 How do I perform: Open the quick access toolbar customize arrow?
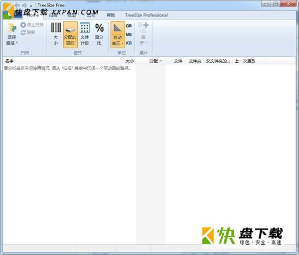[x=31, y=5]
